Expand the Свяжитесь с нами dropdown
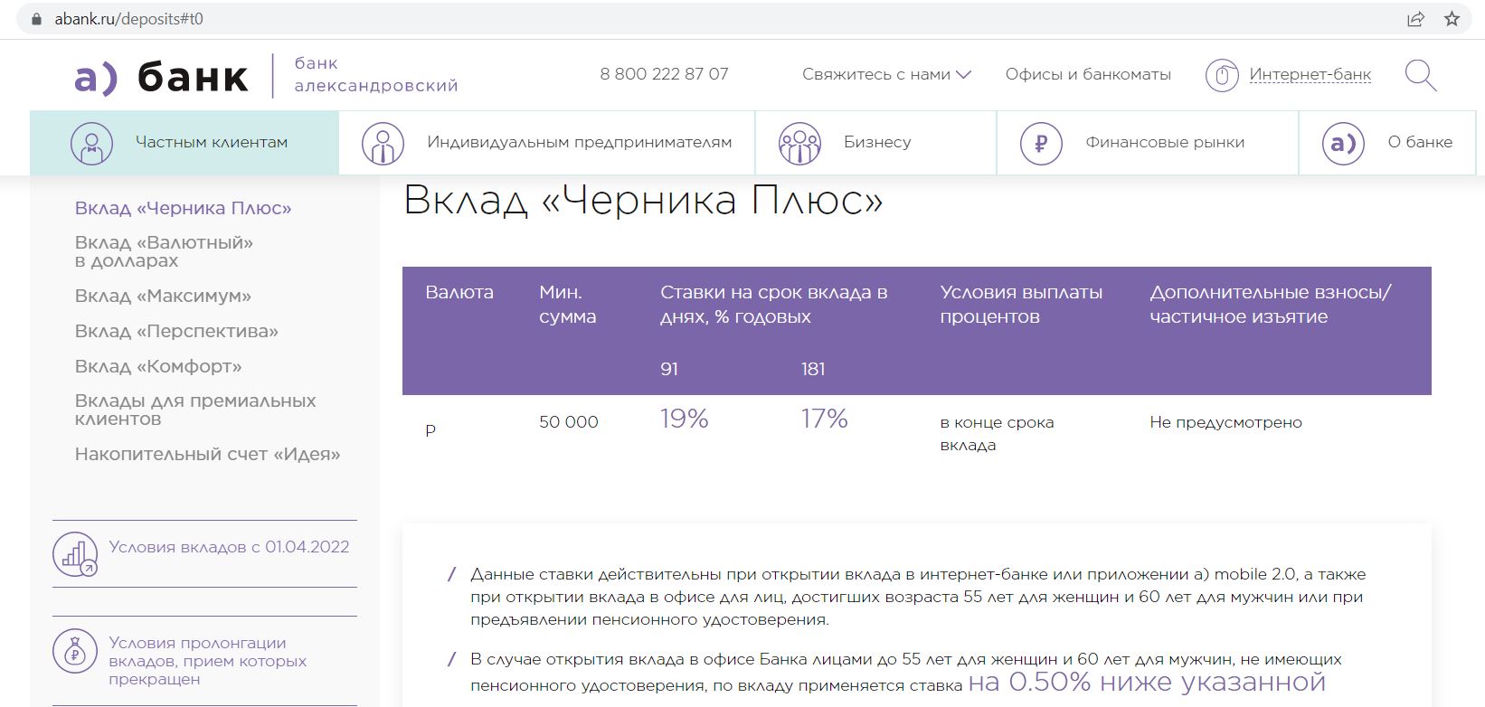Viewport: 1485px width, 707px height. click(886, 74)
